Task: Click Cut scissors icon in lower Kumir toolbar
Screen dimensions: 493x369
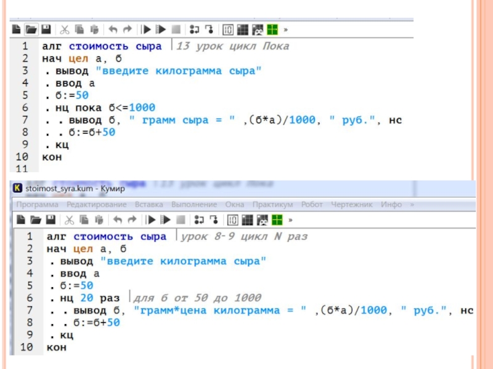Action: click(69, 220)
